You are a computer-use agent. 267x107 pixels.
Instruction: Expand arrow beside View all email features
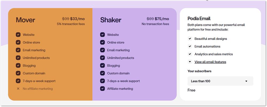coord(190,62)
